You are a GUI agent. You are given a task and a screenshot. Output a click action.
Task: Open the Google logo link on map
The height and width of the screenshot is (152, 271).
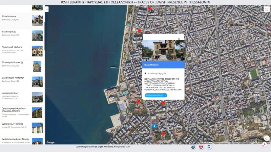coord(50,142)
